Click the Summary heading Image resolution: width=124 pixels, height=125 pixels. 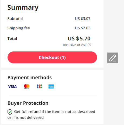(23, 8)
